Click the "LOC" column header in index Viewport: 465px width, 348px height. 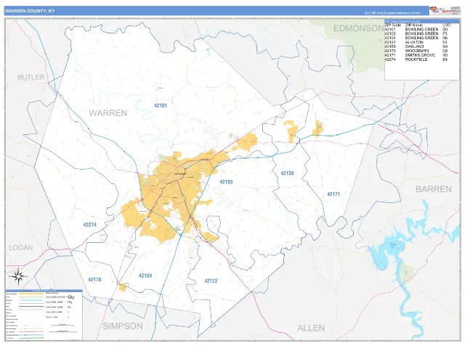point(446,25)
